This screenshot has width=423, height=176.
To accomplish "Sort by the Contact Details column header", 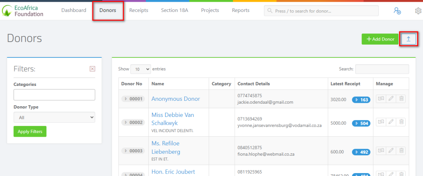I will coord(281,84).
